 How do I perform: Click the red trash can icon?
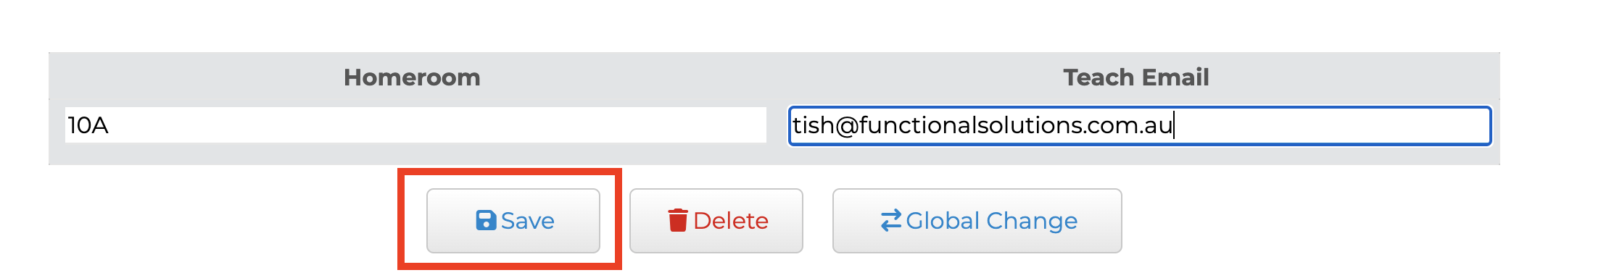(x=678, y=221)
